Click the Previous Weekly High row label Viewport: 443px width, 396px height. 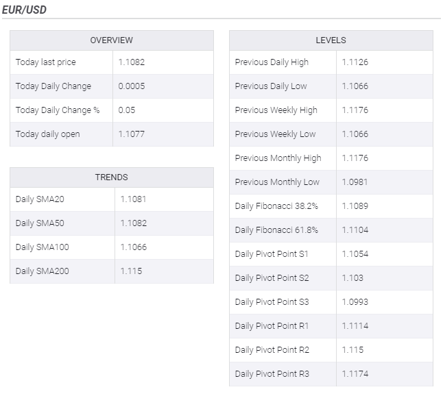coord(276,110)
